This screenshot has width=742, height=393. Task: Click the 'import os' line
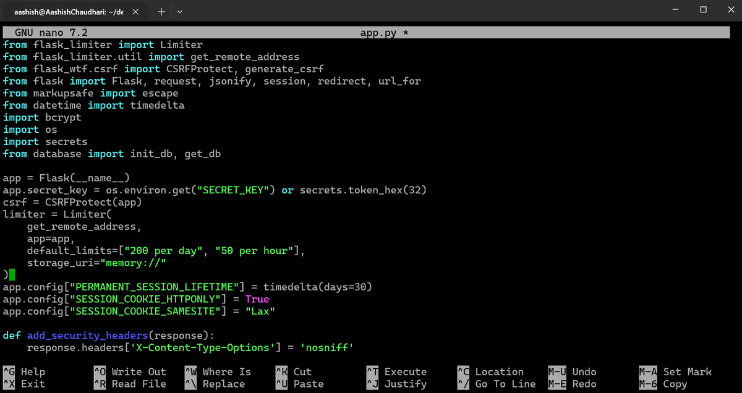point(30,130)
